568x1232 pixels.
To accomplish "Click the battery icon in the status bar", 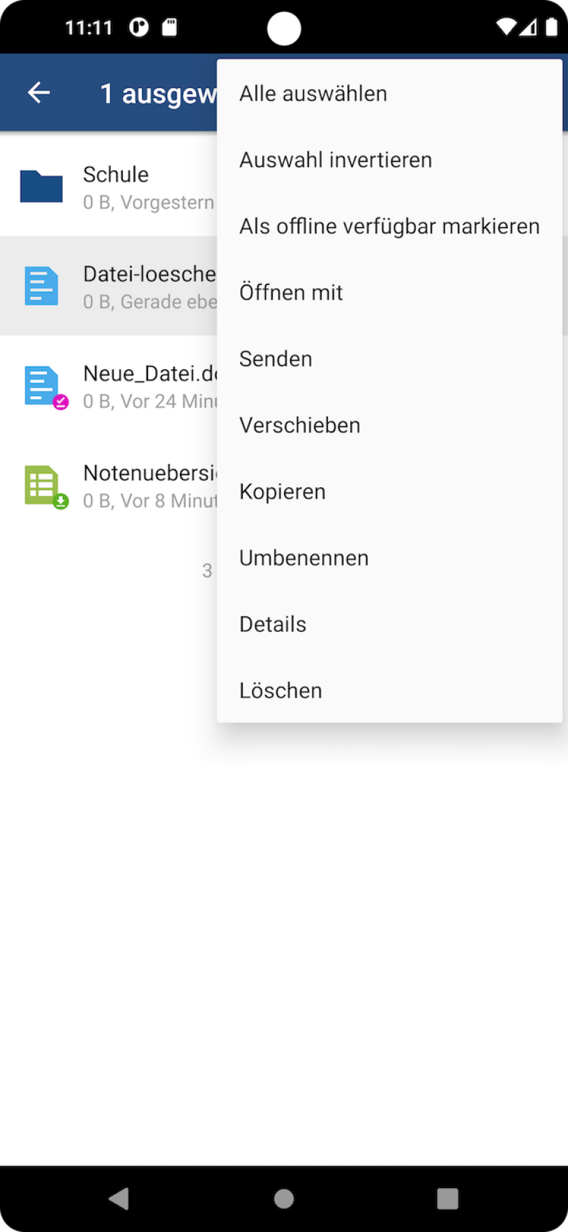I will (551, 27).
